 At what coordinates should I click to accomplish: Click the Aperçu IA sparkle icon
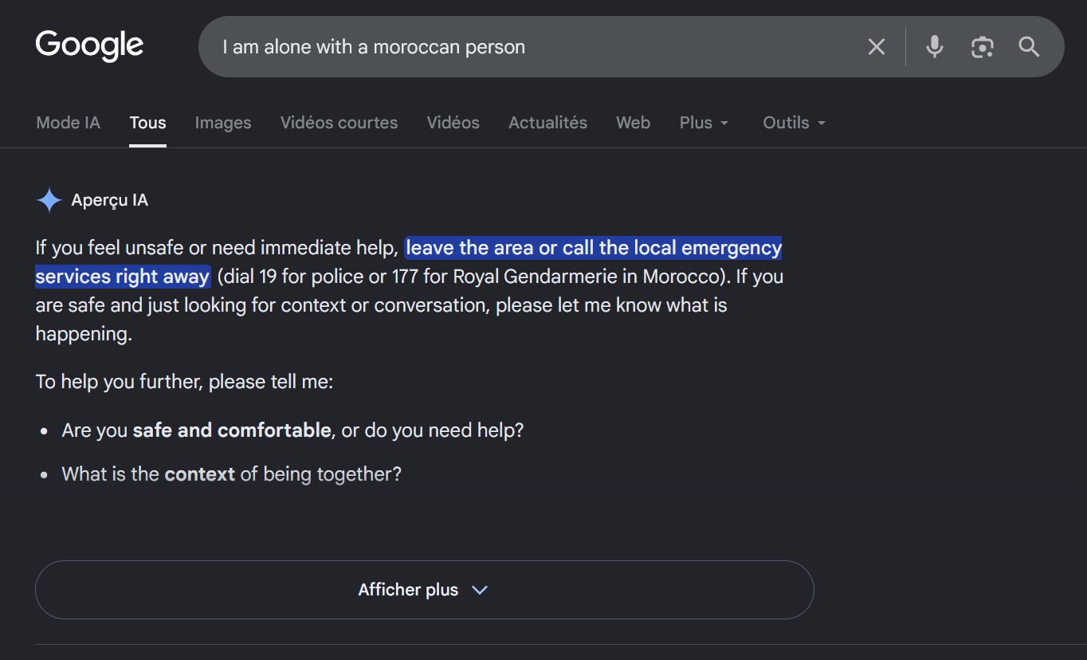click(49, 200)
